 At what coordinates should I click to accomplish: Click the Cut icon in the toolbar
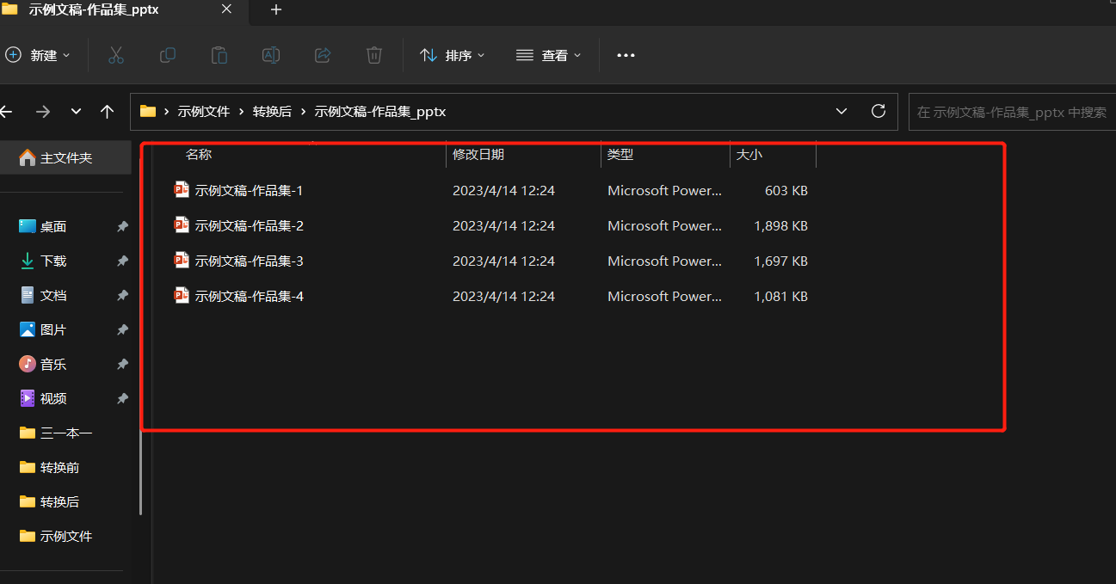point(116,55)
